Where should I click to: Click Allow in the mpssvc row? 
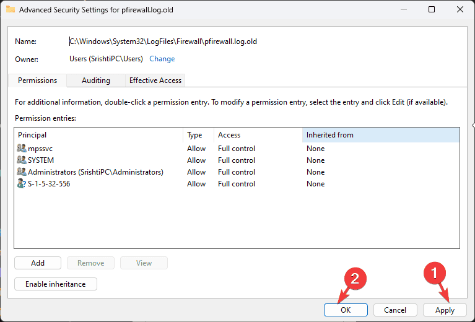[x=196, y=149]
